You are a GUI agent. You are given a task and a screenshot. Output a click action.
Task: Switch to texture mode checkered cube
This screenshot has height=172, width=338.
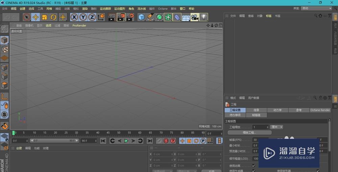[4, 49]
